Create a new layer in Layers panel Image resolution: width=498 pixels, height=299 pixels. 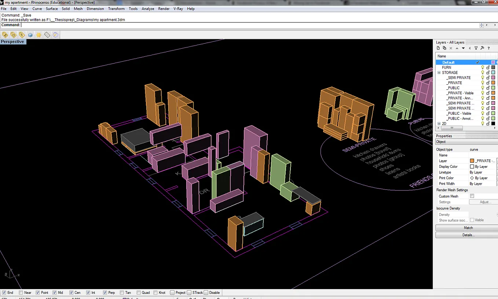[x=438, y=48]
